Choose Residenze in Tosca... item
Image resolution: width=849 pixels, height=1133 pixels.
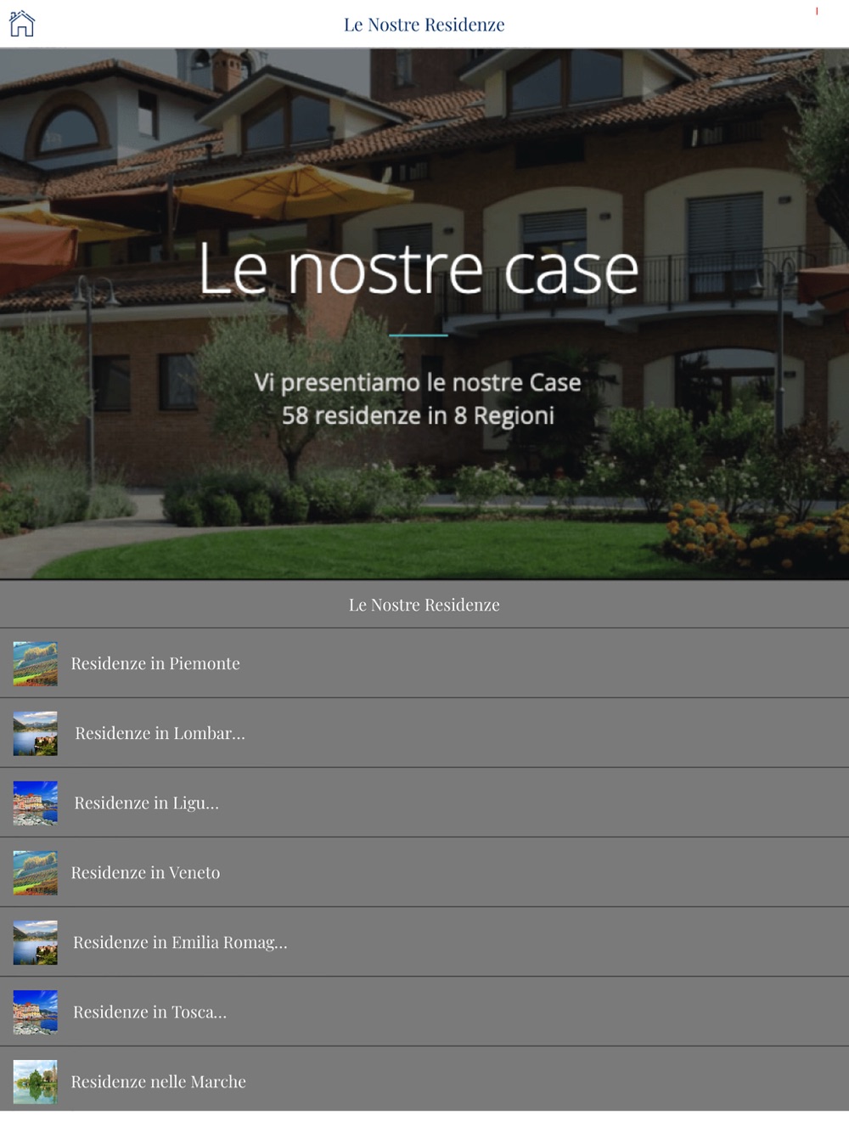[x=424, y=1012]
